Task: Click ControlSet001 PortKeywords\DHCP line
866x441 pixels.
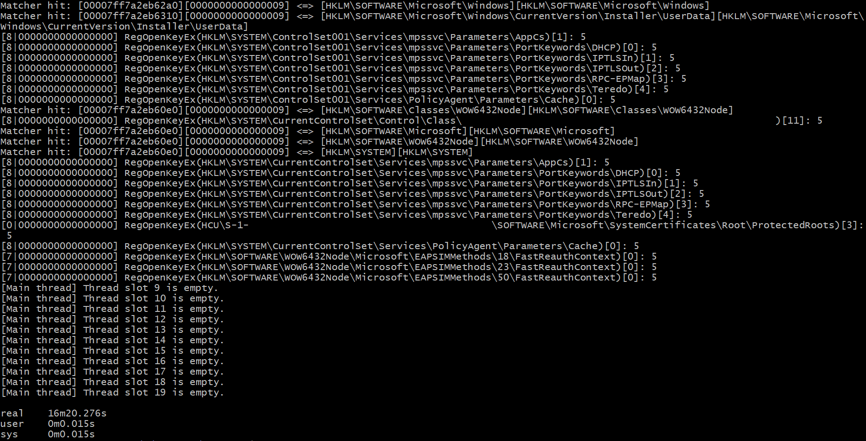Action: pyautogui.click(x=329, y=47)
